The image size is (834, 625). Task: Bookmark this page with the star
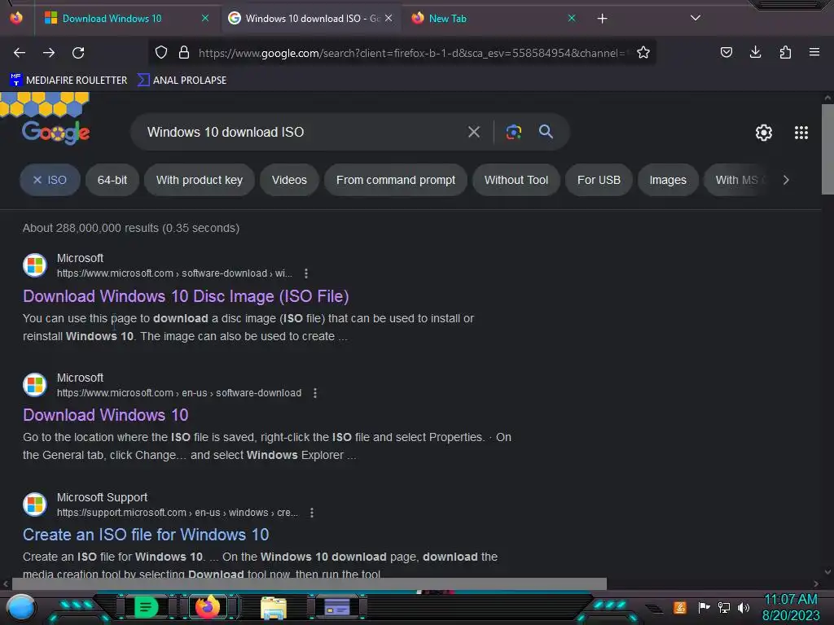click(643, 52)
